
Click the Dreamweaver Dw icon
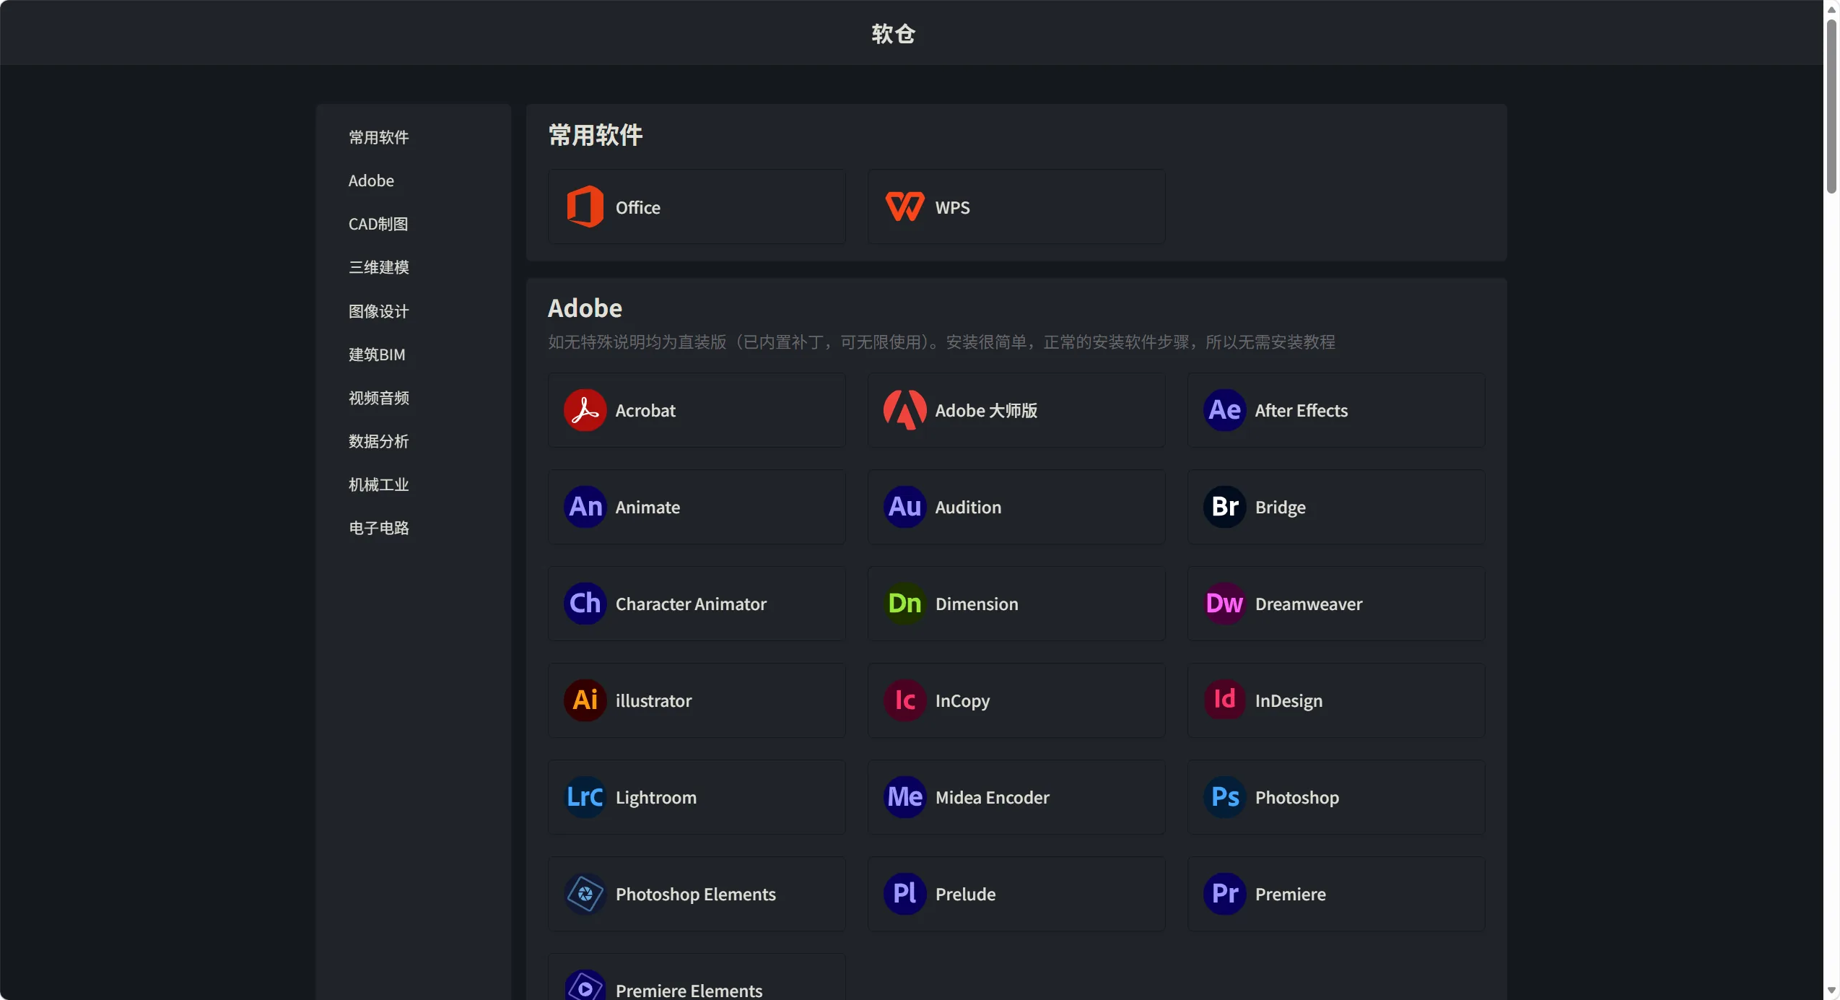tap(1224, 604)
